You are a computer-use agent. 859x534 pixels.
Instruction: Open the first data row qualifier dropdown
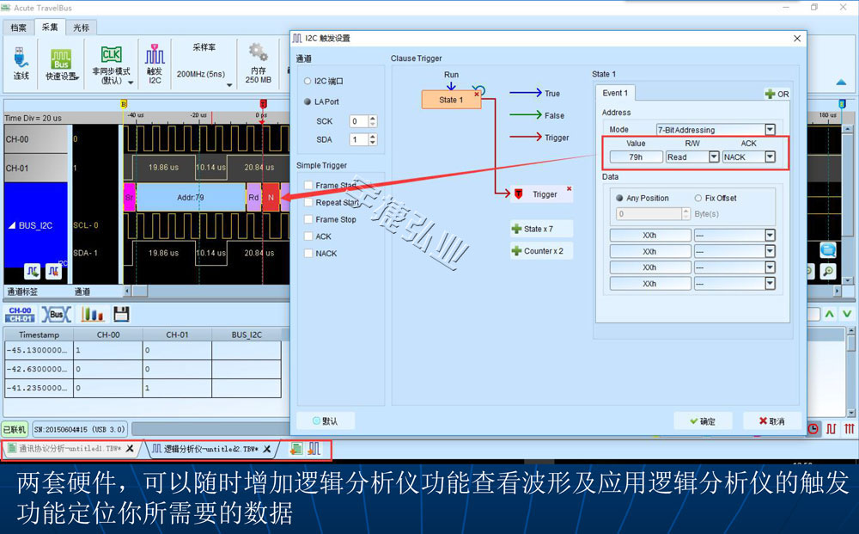[x=771, y=236]
